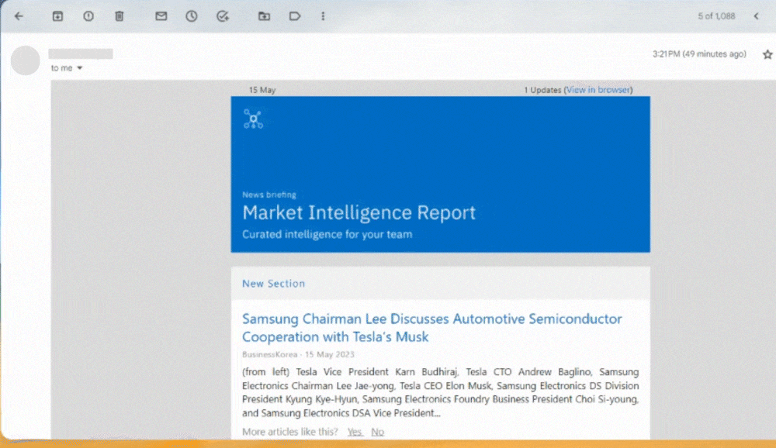Screen dimensions: 776x448
Task: Archive this email
Action: pyautogui.click(x=57, y=16)
